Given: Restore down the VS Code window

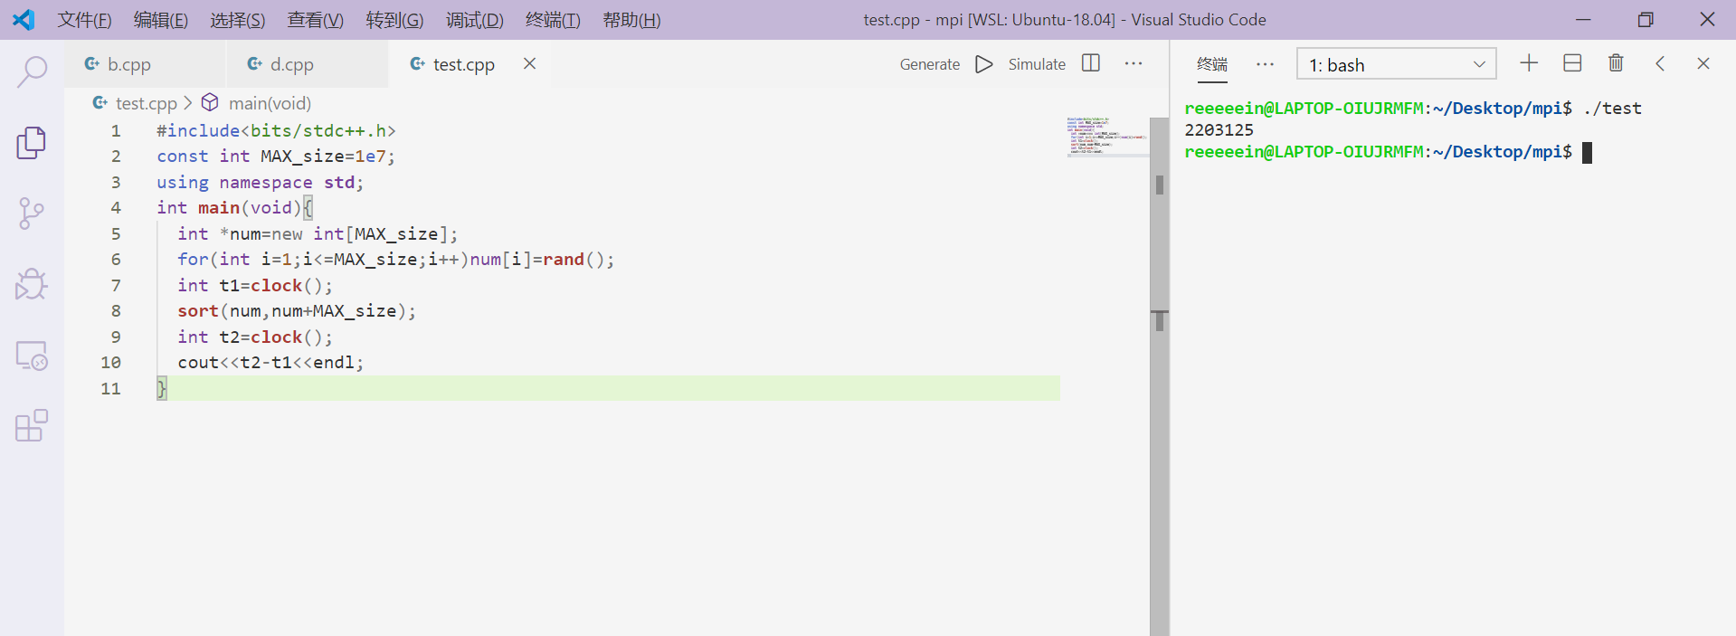Looking at the screenshot, I should coord(1646,19).
